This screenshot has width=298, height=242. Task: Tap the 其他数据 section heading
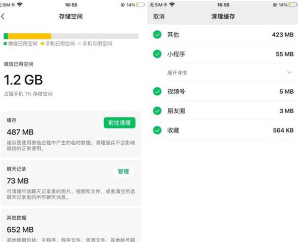pyautogui.click(x=16, y=218)
